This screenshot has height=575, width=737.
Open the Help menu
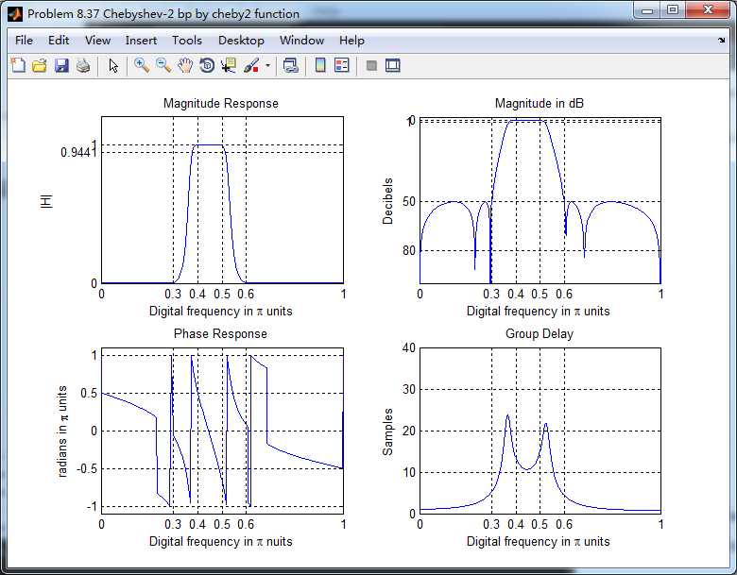click(x=352, y=41)
